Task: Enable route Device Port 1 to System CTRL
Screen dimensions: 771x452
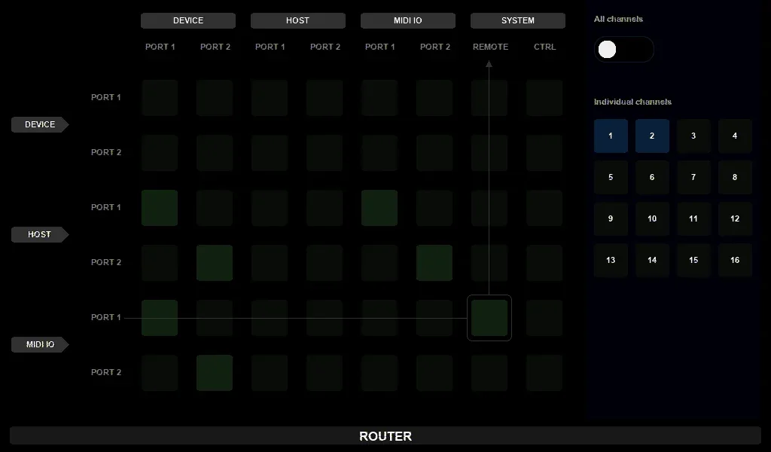Action: [x=544, y=98]
